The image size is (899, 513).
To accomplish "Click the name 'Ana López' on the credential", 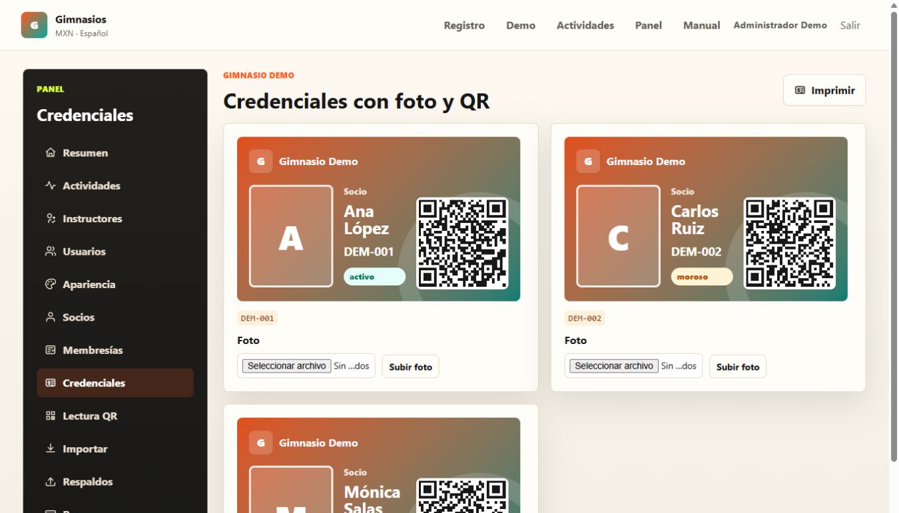I will 366,220.
